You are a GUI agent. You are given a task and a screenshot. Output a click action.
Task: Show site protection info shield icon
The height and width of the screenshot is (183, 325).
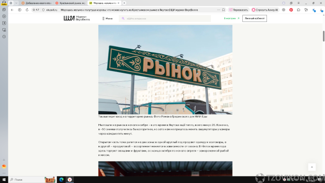click(x=43, y=10)
